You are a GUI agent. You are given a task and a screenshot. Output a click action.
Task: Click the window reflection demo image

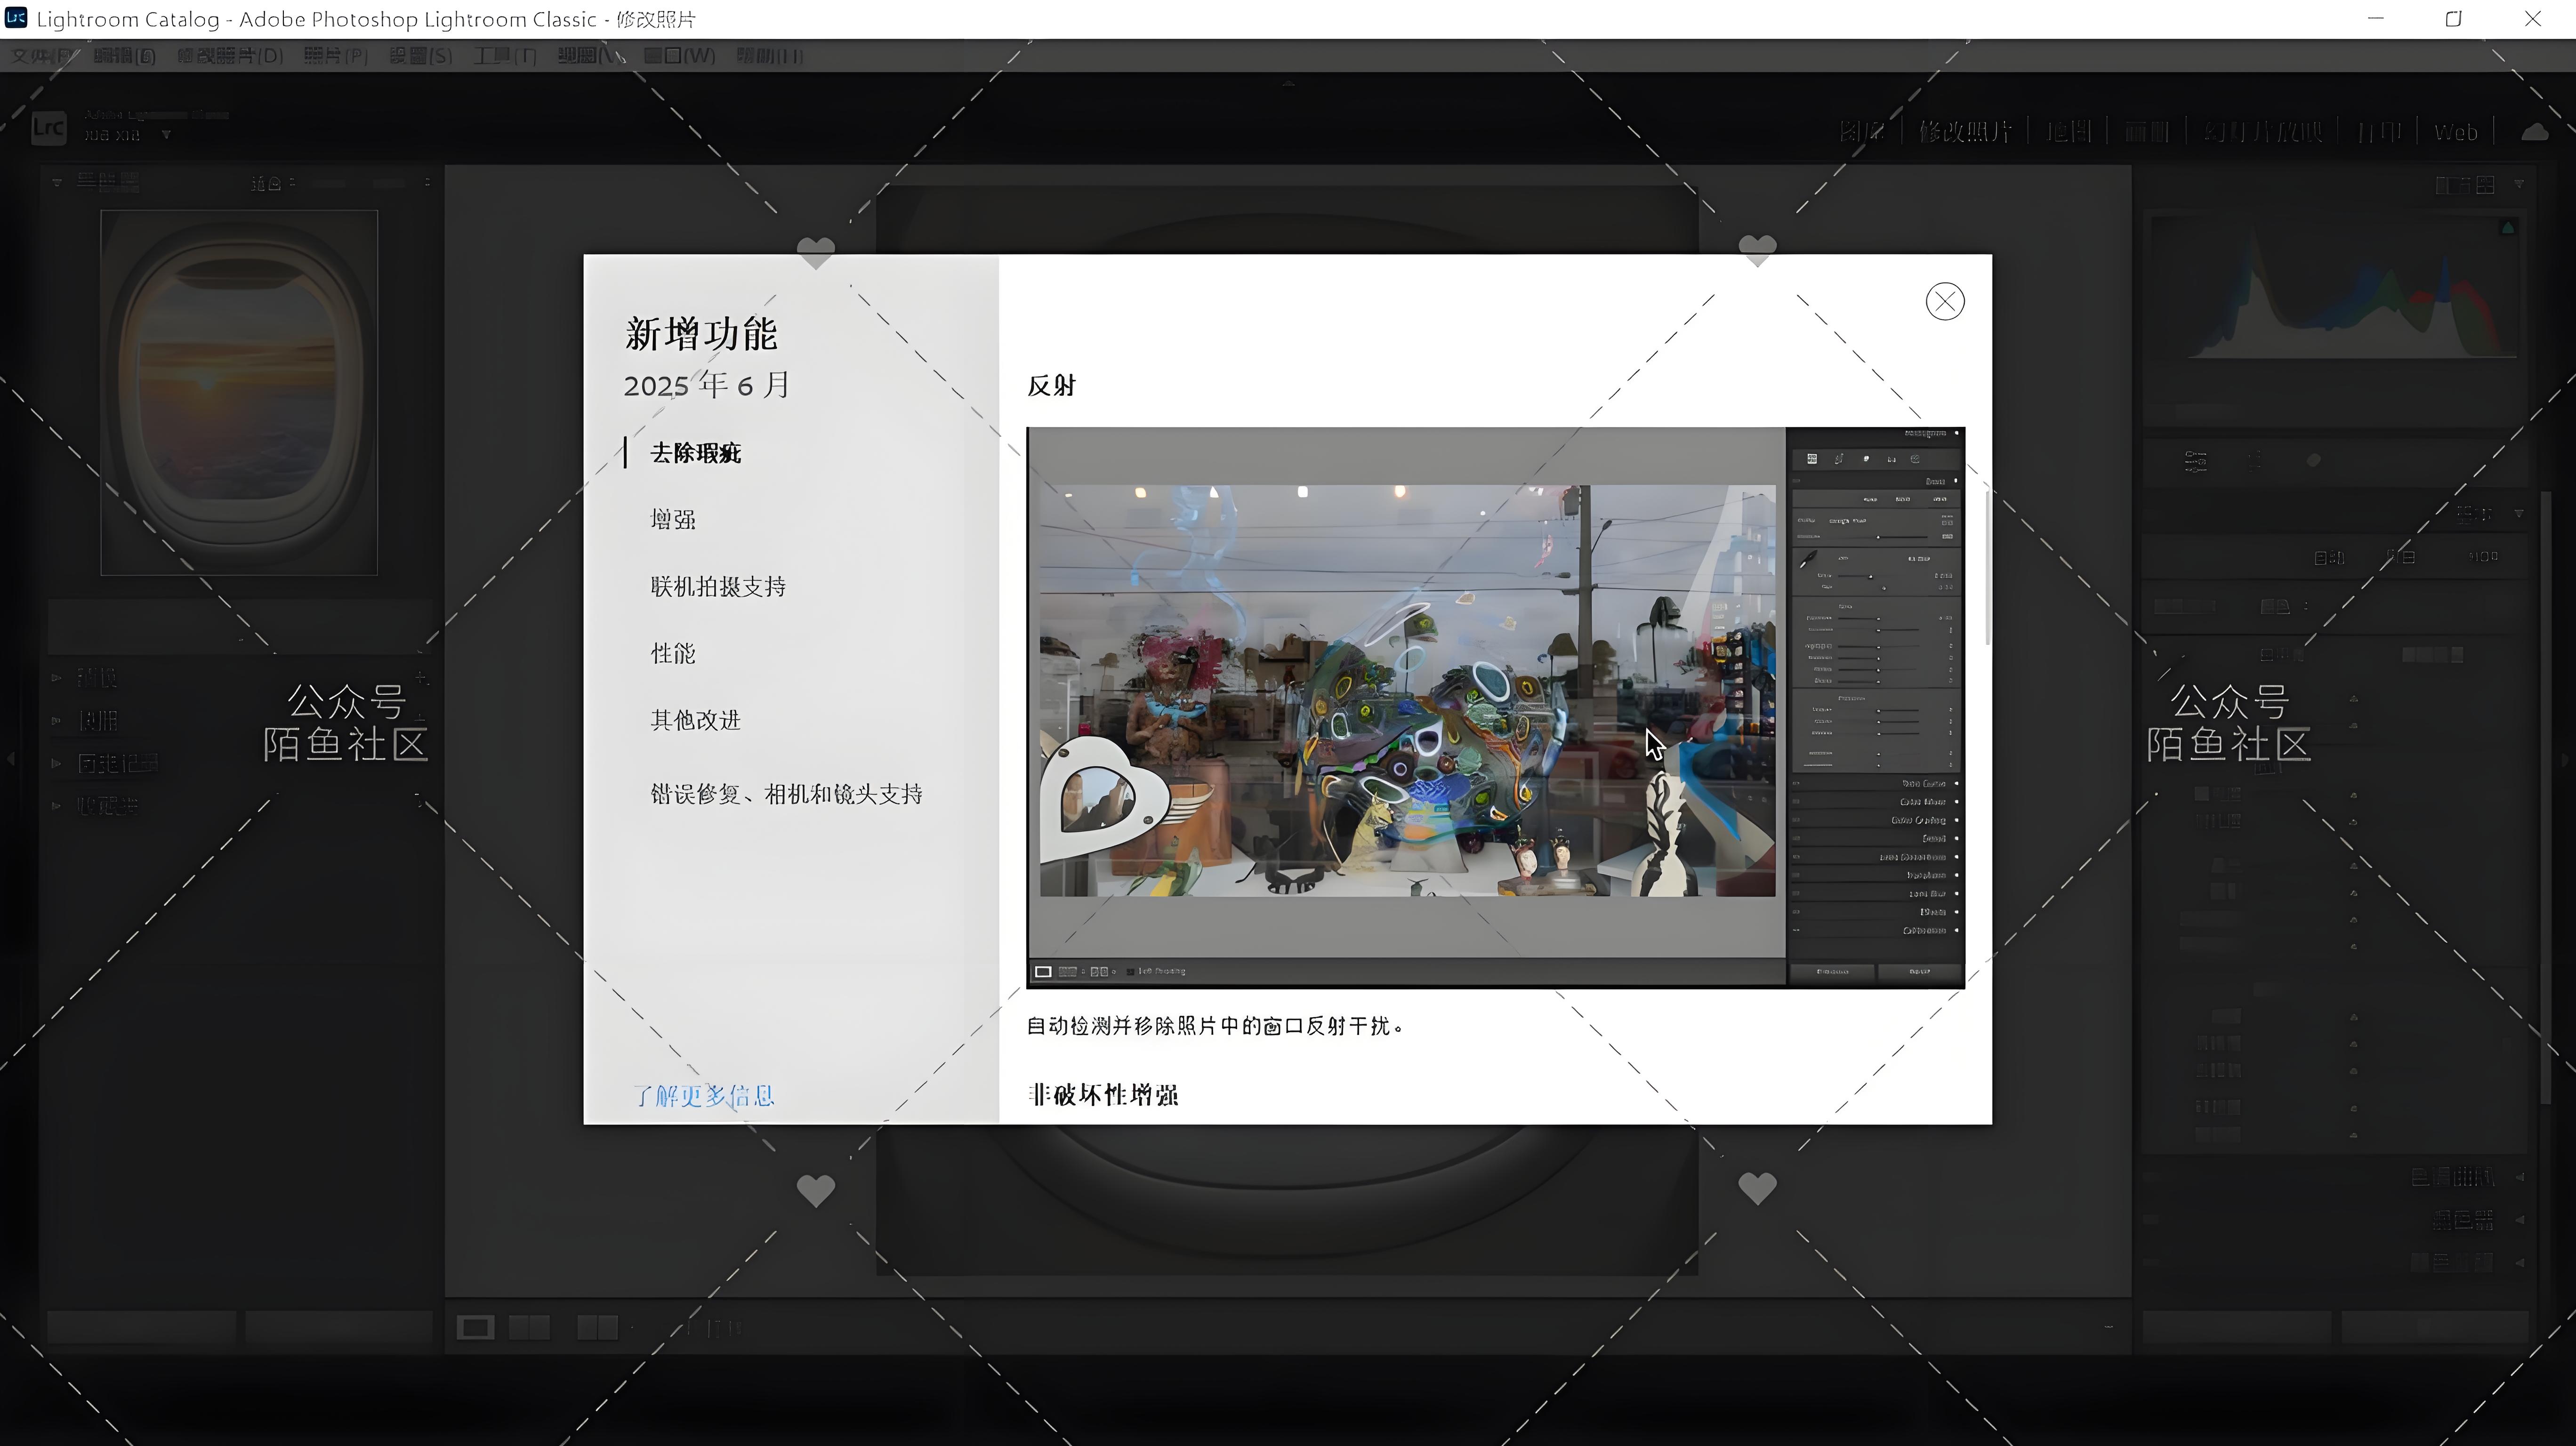click(x=1495, y=707)
